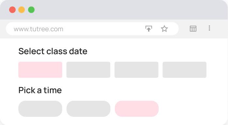The width and height of the screenshot is (228, 125).
Task: Open the side panel layout icon
Action: click(193, 29)
